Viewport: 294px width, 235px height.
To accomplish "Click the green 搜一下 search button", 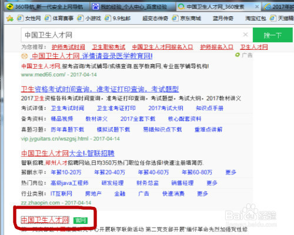I will click(x=273, y=35).
